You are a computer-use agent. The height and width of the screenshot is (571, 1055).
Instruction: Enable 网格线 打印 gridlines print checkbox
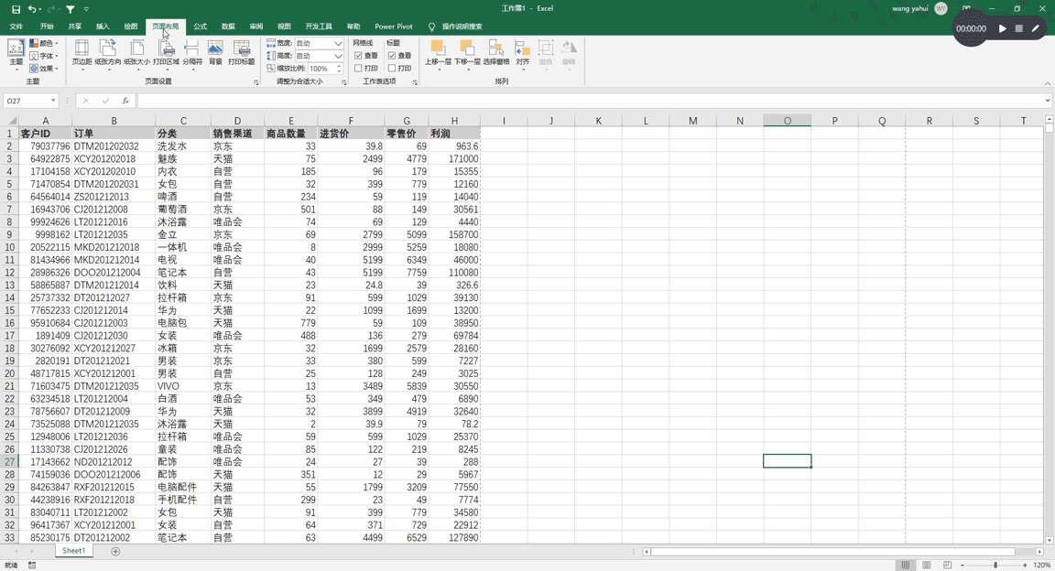pos(359,68)
